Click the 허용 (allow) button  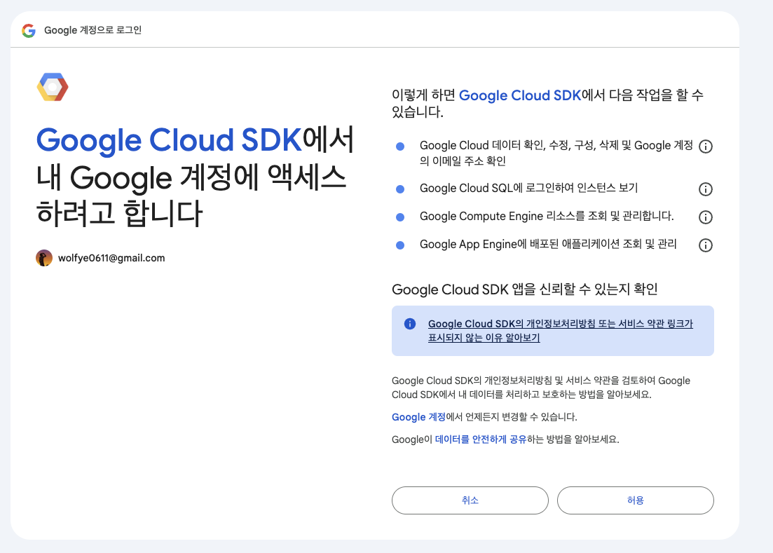(x=636, y=500)
